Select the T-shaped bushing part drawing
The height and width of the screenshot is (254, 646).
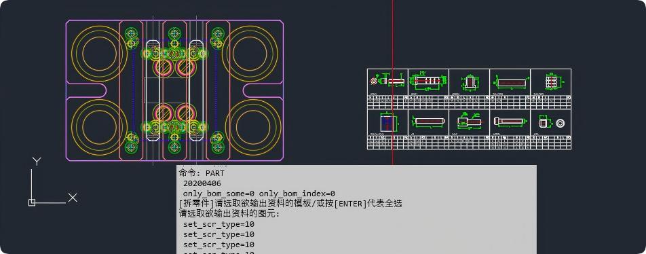[x=470, y=81]
